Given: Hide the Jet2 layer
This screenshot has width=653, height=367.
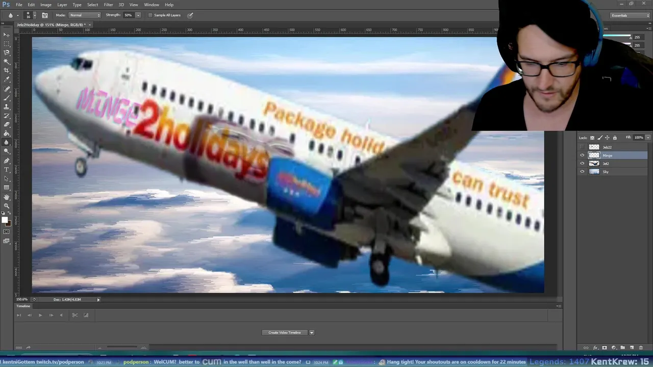Looking at the screenshot, I should pyautogui.click(x=582, y=164).
